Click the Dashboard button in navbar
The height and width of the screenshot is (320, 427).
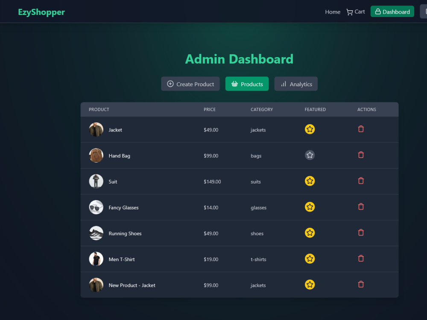[x=392, y=12]
